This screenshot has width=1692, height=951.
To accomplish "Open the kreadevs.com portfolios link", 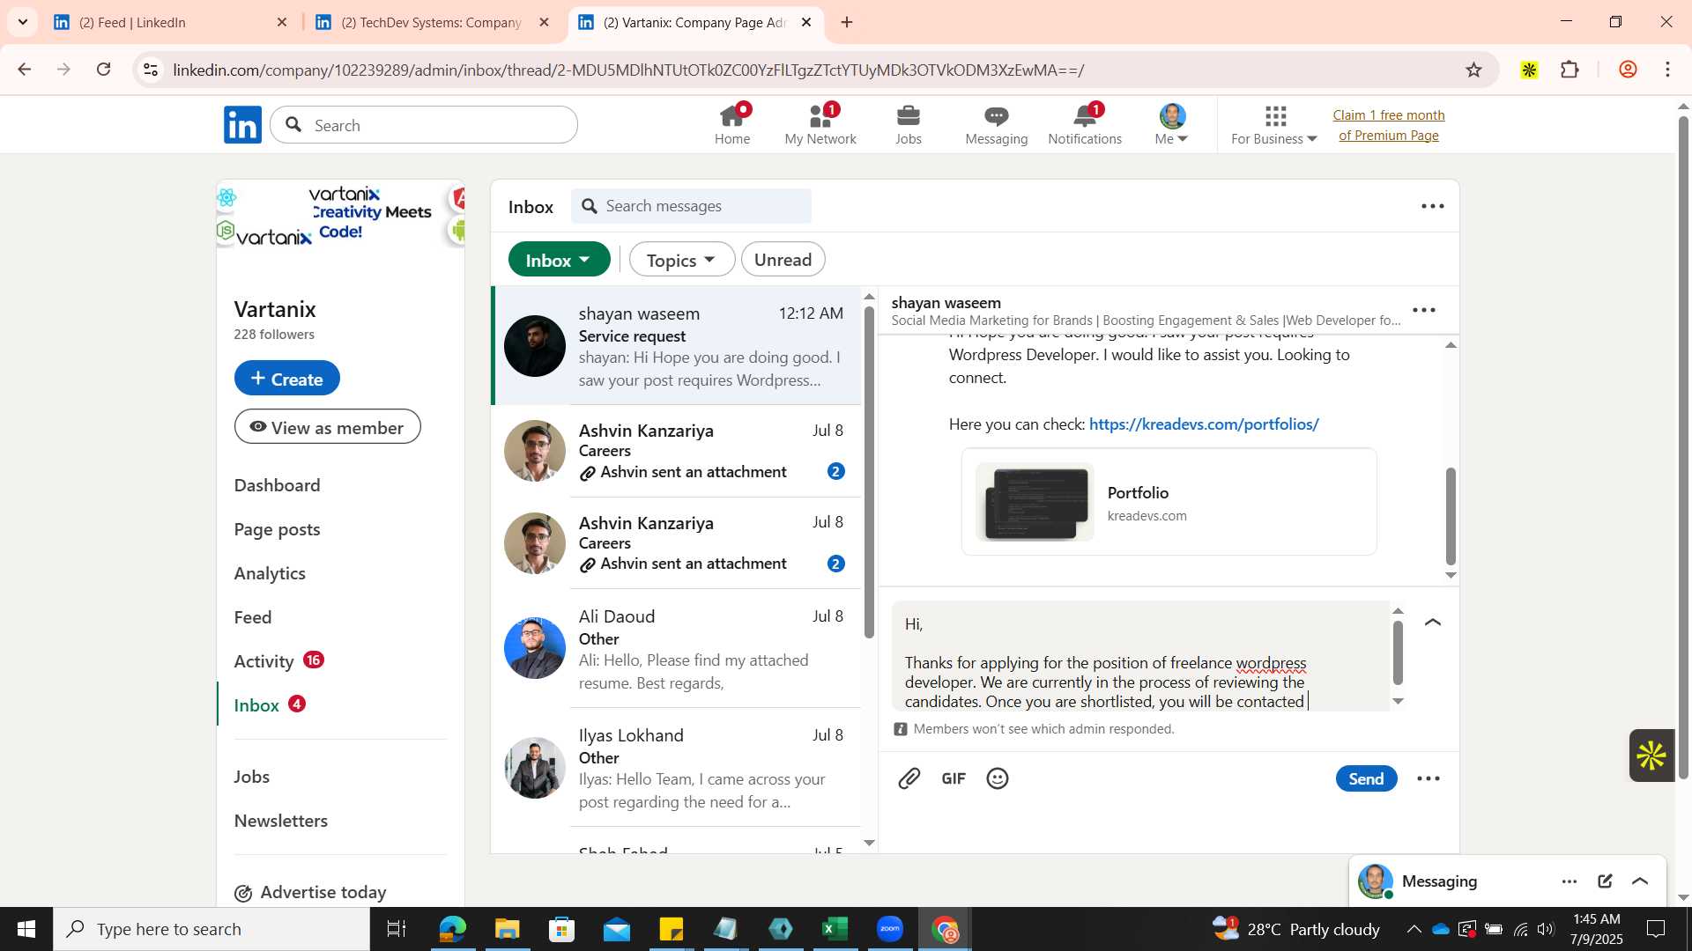I will coord(1204,424).
